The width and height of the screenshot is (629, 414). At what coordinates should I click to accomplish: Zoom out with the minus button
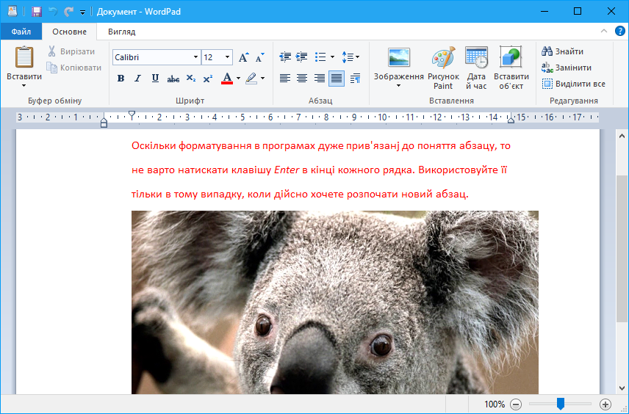[517, 404]
